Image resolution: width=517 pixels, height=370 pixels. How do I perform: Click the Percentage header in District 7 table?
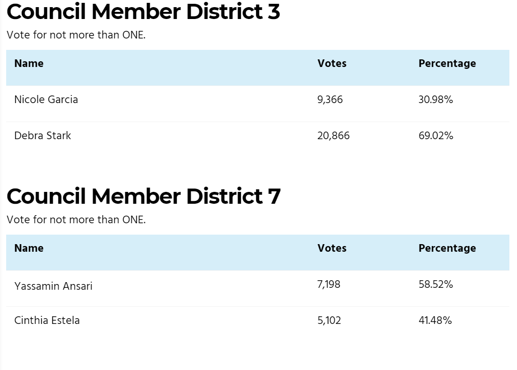coord(447,248)
